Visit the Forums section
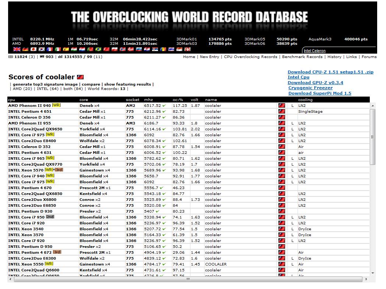The width and height of the screenshot is (386, 289). coord(369,57)
